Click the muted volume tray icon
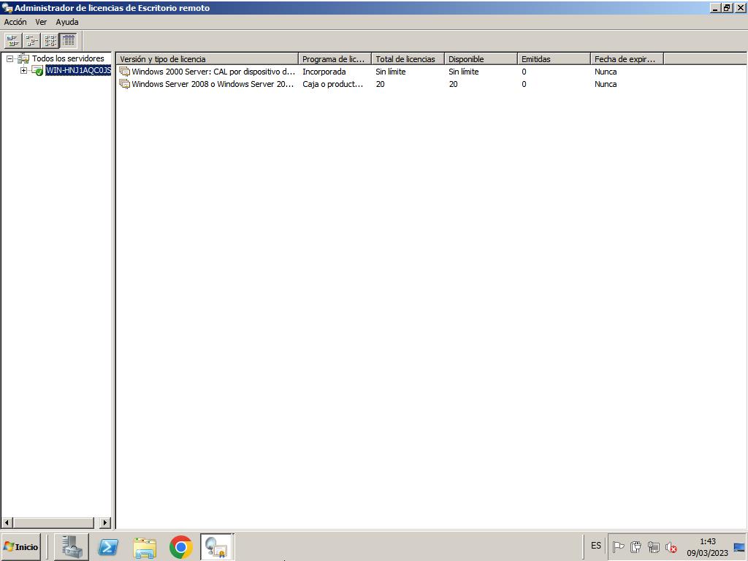748x561 pixels. click(671, 547)
